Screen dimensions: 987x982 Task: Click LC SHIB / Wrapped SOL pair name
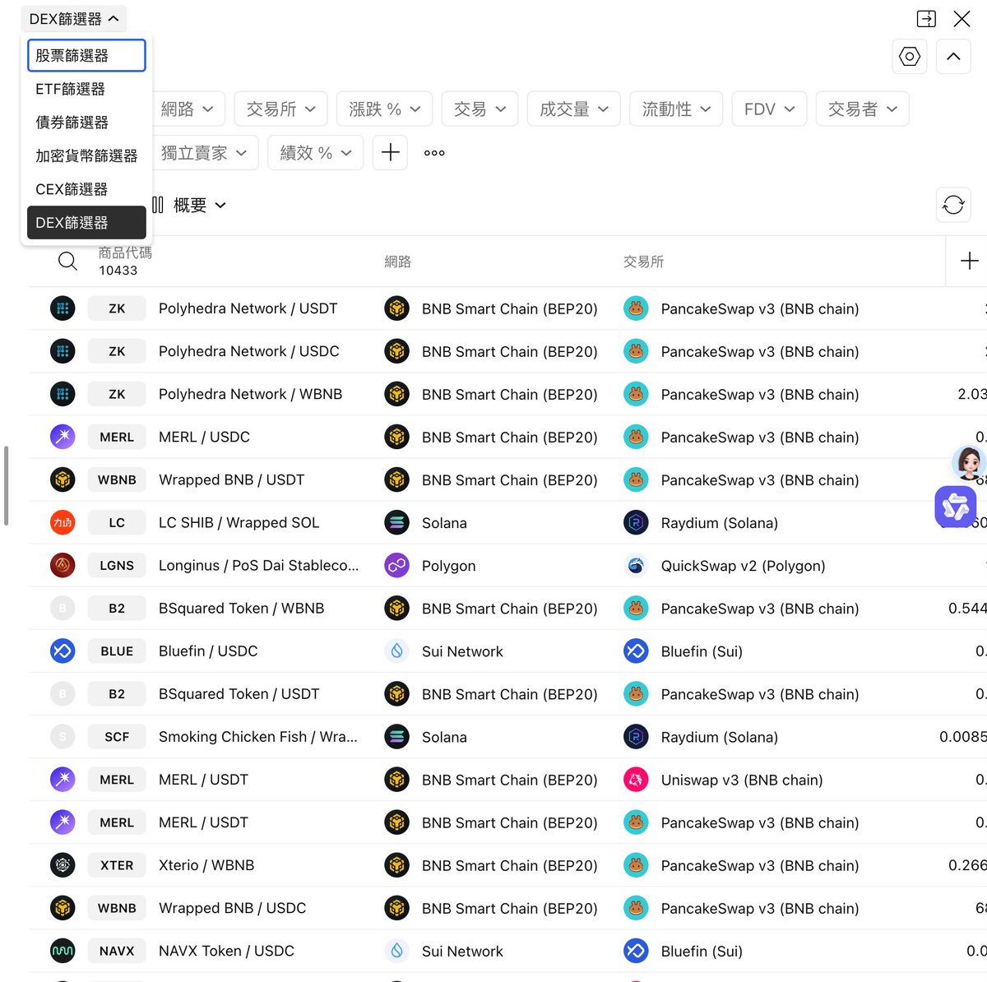[239, 522]
